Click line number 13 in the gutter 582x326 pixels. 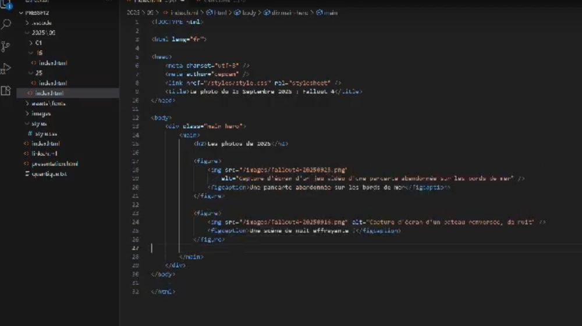(135, 126)
